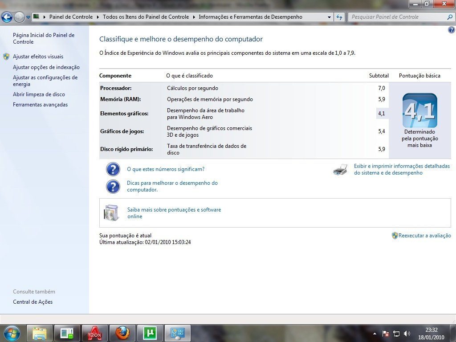Open Página Inicial do Painel de Controle
This screenshot has width=456, height=342.
click(x=44, y=38)
